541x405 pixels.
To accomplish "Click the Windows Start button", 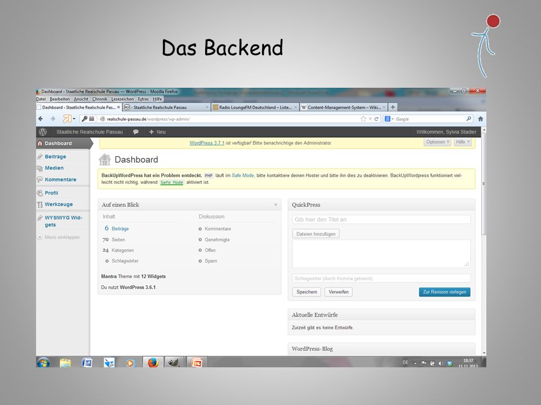I will pyautogui.click(x=43, y=362).
